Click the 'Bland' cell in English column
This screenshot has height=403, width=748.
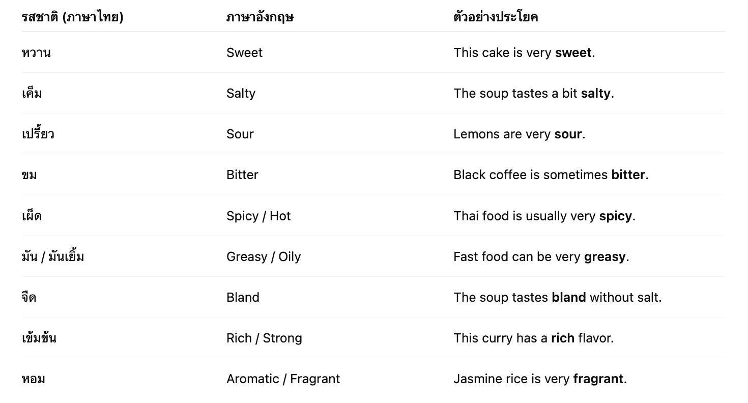point(243,297)
